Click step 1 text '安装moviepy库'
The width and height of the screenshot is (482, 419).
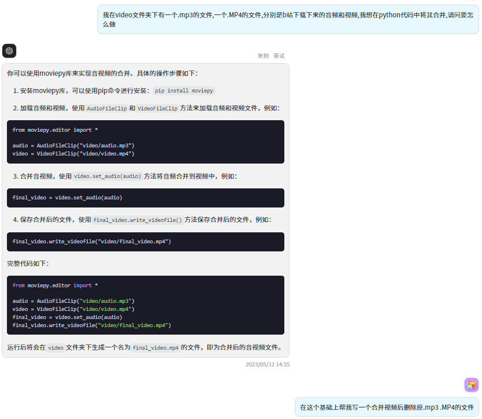pyautogui.click(x=43, y=91)
